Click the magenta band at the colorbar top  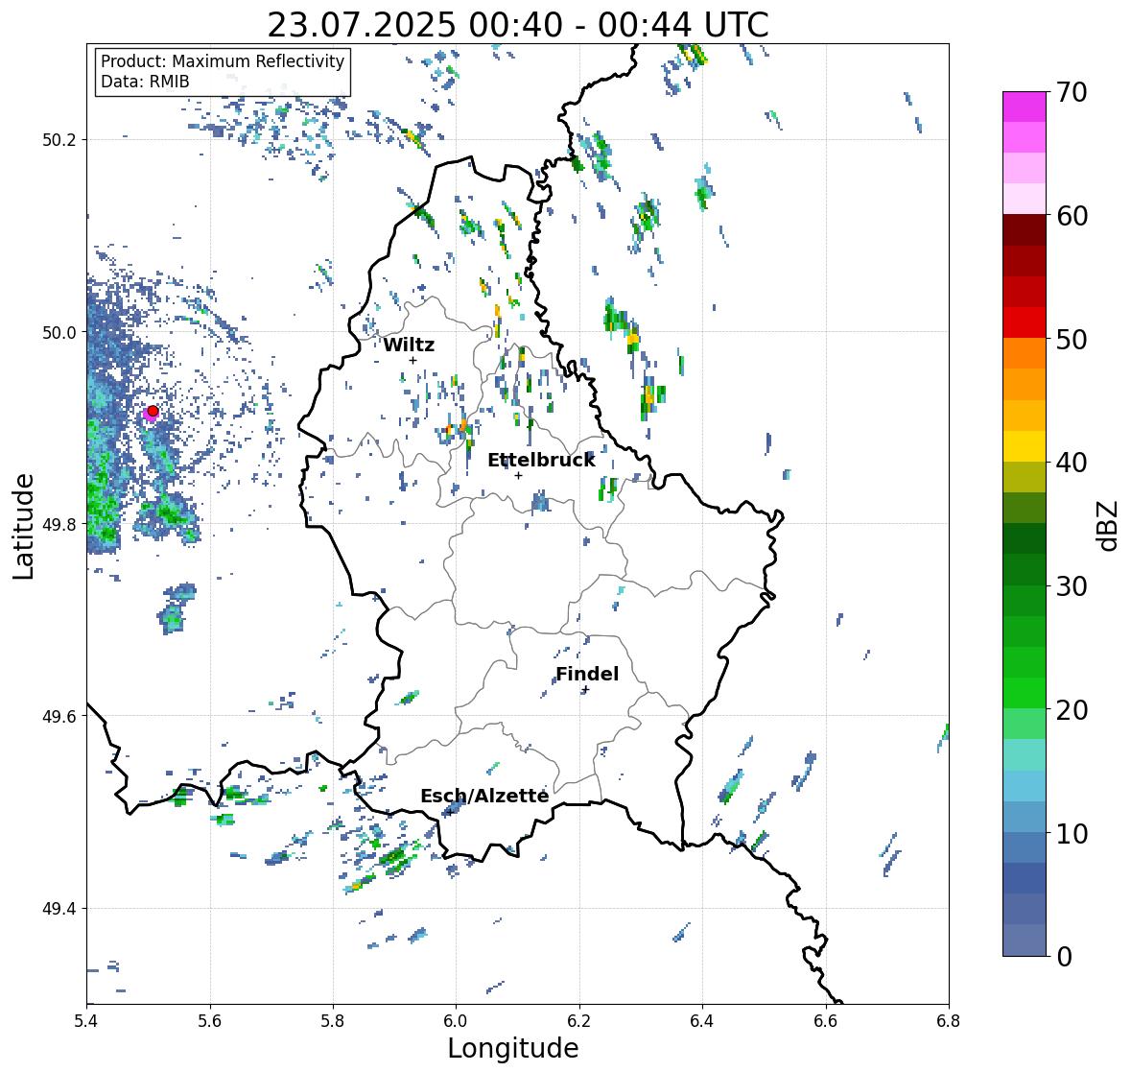point(1025,107)
